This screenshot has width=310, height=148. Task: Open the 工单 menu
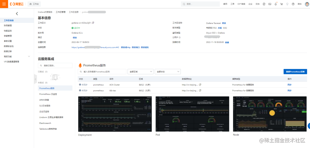pos(232,4)
